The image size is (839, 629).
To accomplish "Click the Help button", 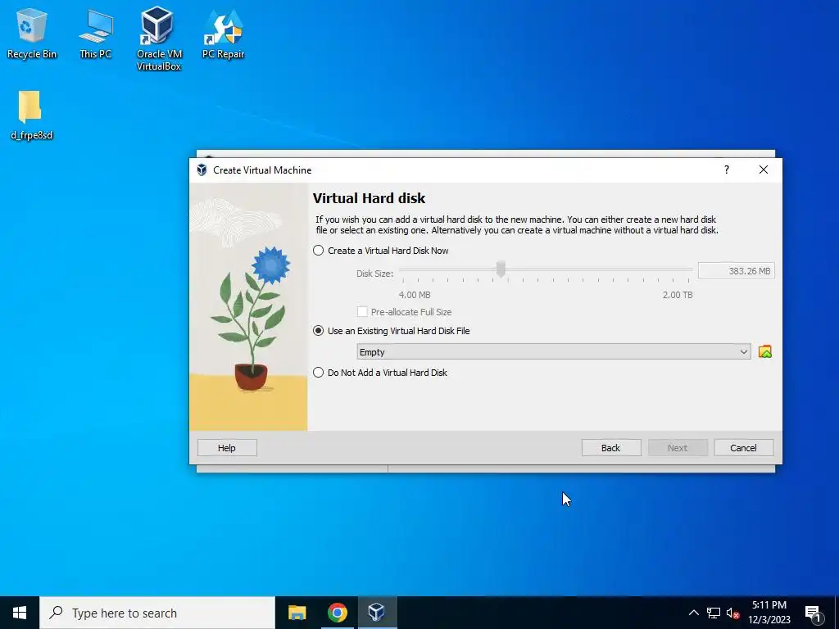I will point(227,448).
